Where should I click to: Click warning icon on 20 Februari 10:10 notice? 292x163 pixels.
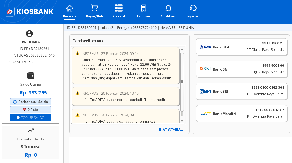click(x=77, y=93)
